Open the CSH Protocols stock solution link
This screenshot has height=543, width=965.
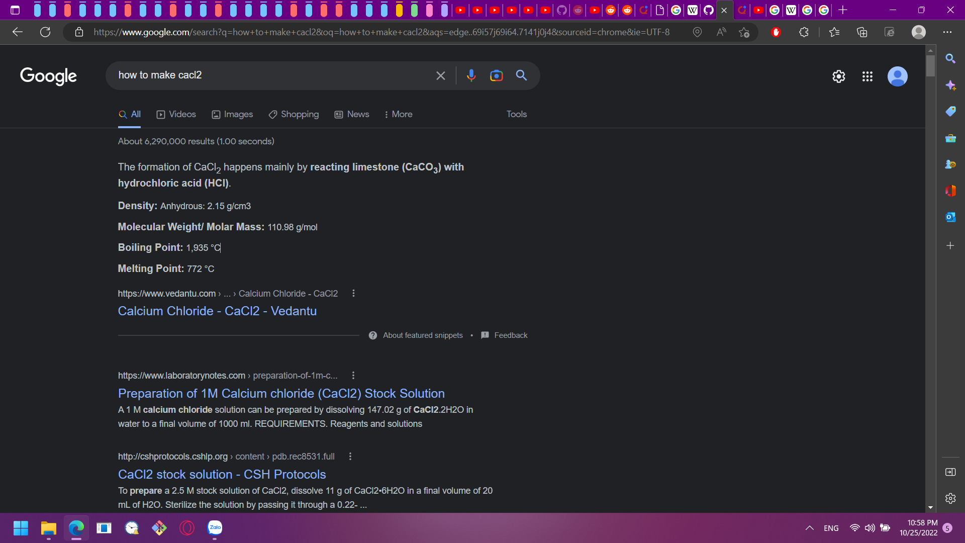(x=222, y=474)
